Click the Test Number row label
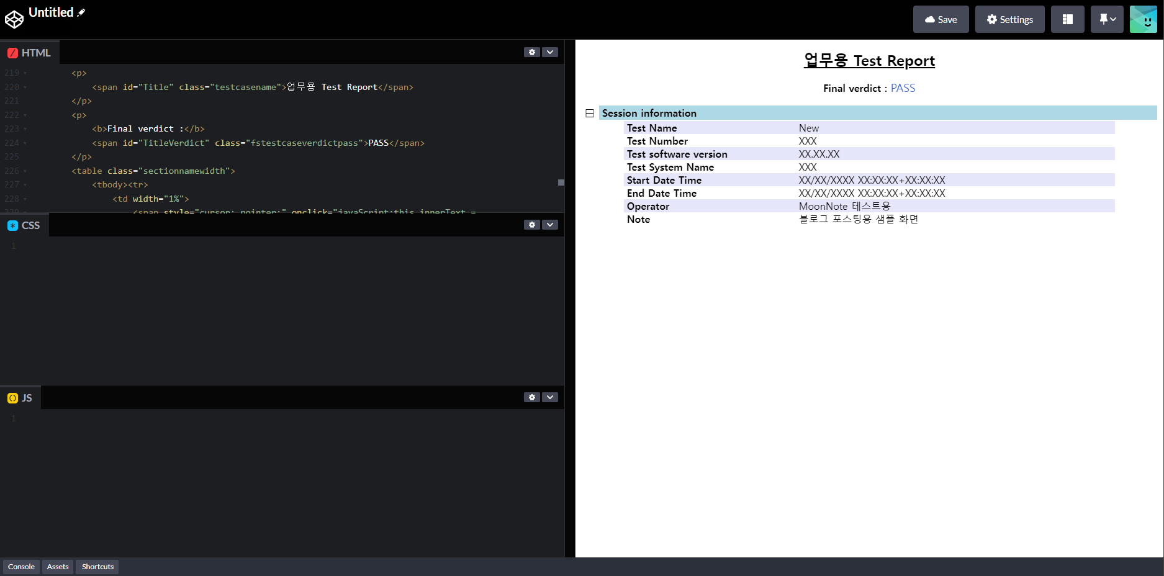 [657, 141]
